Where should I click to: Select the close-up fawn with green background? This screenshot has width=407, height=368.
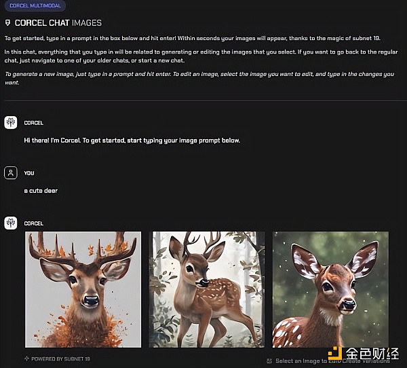coord(331,289)
